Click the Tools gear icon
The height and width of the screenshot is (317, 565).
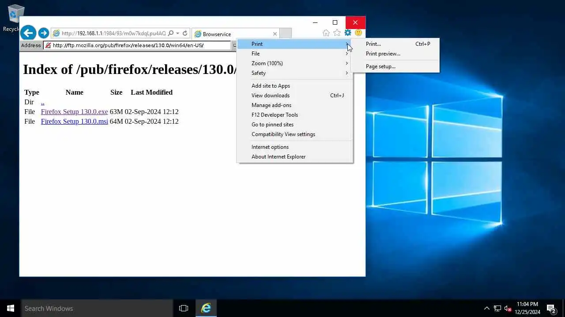tap(348, 33)
